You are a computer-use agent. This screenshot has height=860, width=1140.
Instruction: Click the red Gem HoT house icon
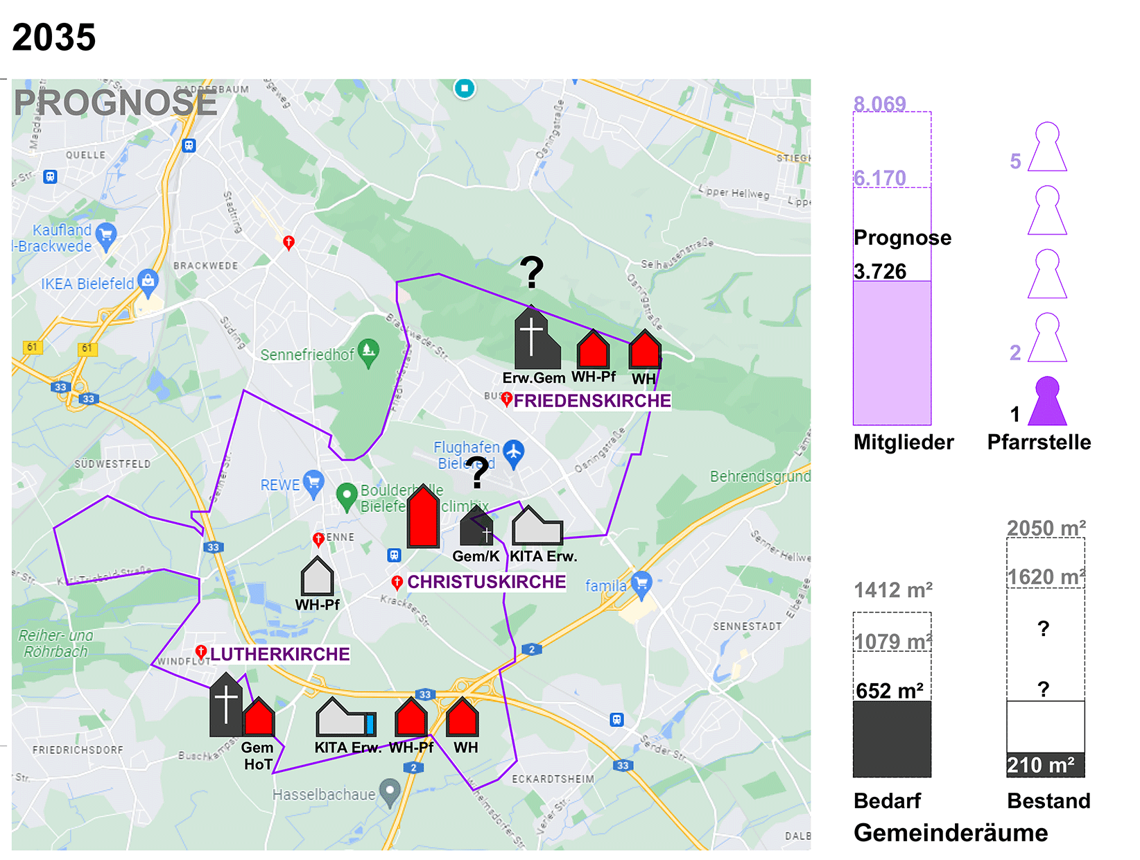(x=259, y=717)
